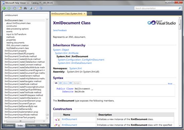Image resolution: width=184 pixels, height=130 pixels.
Task: Click the library manager toolbar icon
Action: click(x=41, y=8)
